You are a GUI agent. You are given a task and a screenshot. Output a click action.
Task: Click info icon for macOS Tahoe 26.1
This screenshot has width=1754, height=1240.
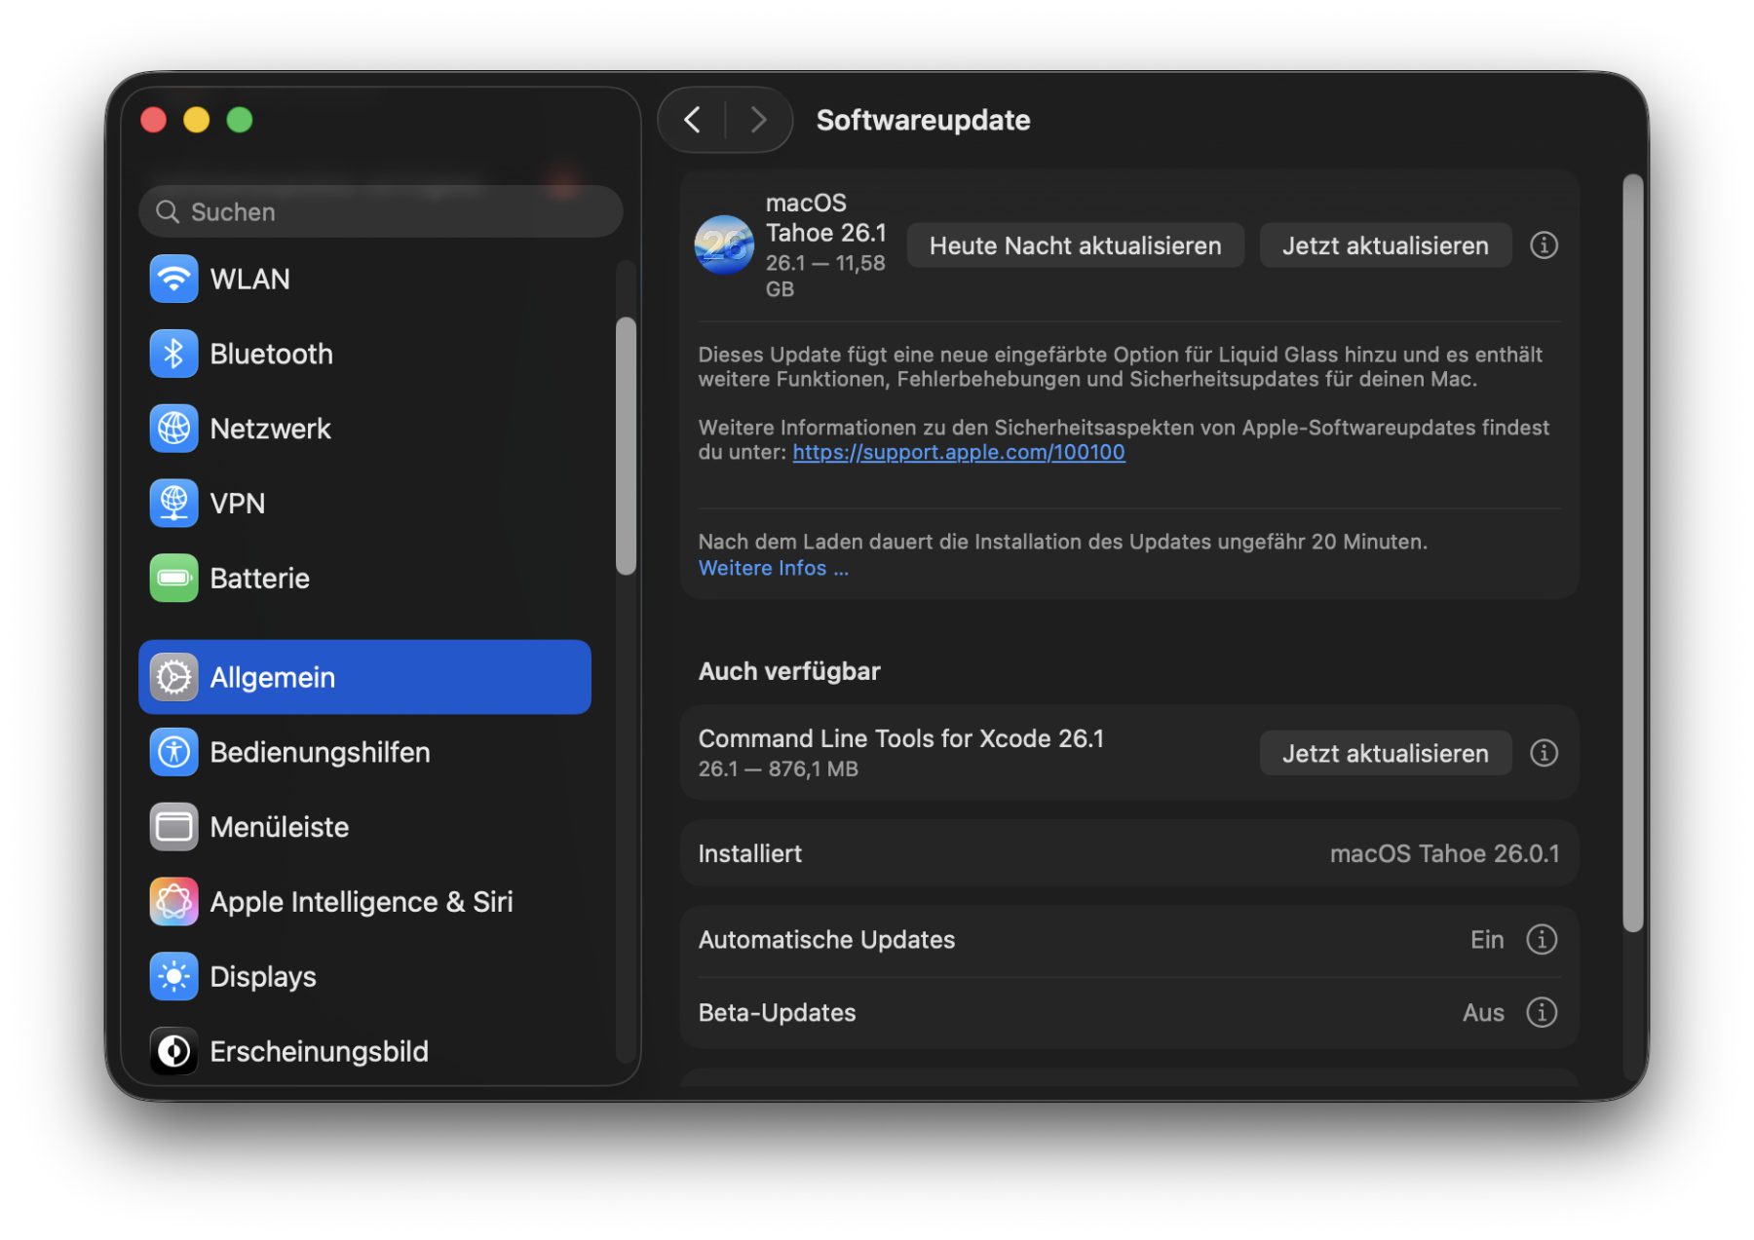1544,245
